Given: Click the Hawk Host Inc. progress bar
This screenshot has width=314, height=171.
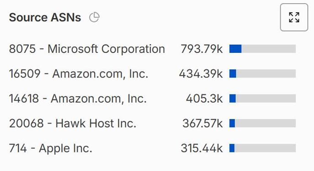Looking at the screenshot, I should pyautogui.click(x=262, y=123).
